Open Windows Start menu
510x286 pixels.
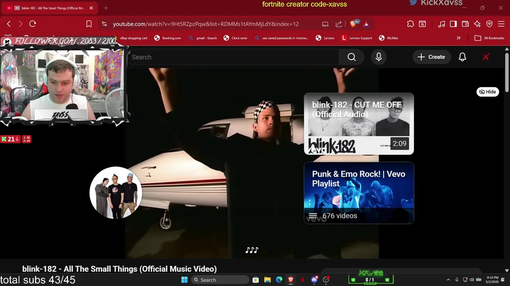pyautogui.click(x=184, y=280)
